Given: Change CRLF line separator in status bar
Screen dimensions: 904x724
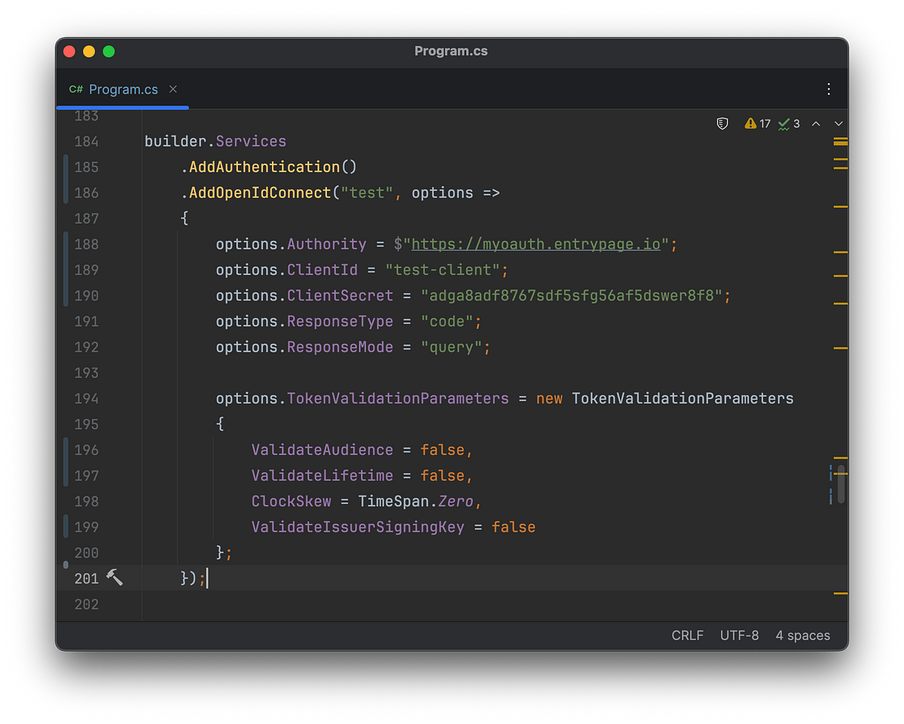Looking at the screenshot, I should (x=687, y=635).
